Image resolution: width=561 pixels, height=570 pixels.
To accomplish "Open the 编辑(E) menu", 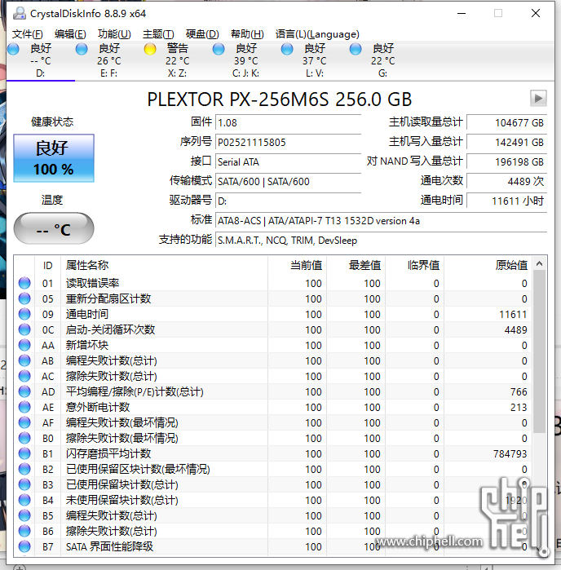I will click(x=70, y=34).
